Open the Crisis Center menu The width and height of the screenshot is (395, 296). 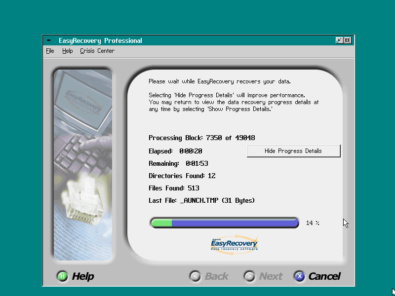[x=97, y=51]
